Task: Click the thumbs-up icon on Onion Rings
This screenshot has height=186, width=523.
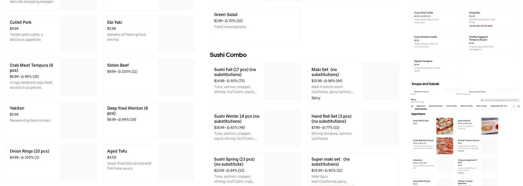Action: pos(22,158)
